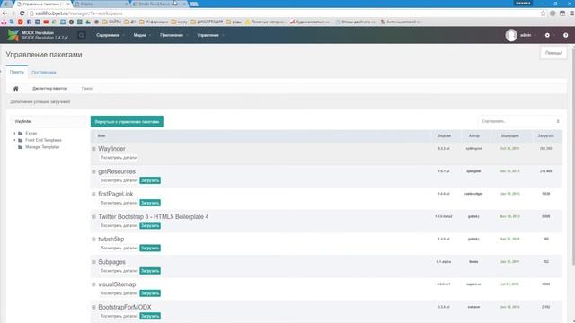Expand the firstPageLink package row
This screenshot has width=575, height=323.
93,194
